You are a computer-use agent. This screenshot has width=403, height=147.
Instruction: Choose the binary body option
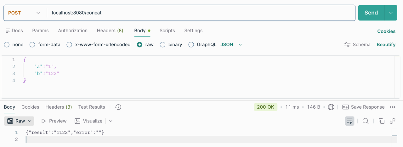[x=162, y=45]
